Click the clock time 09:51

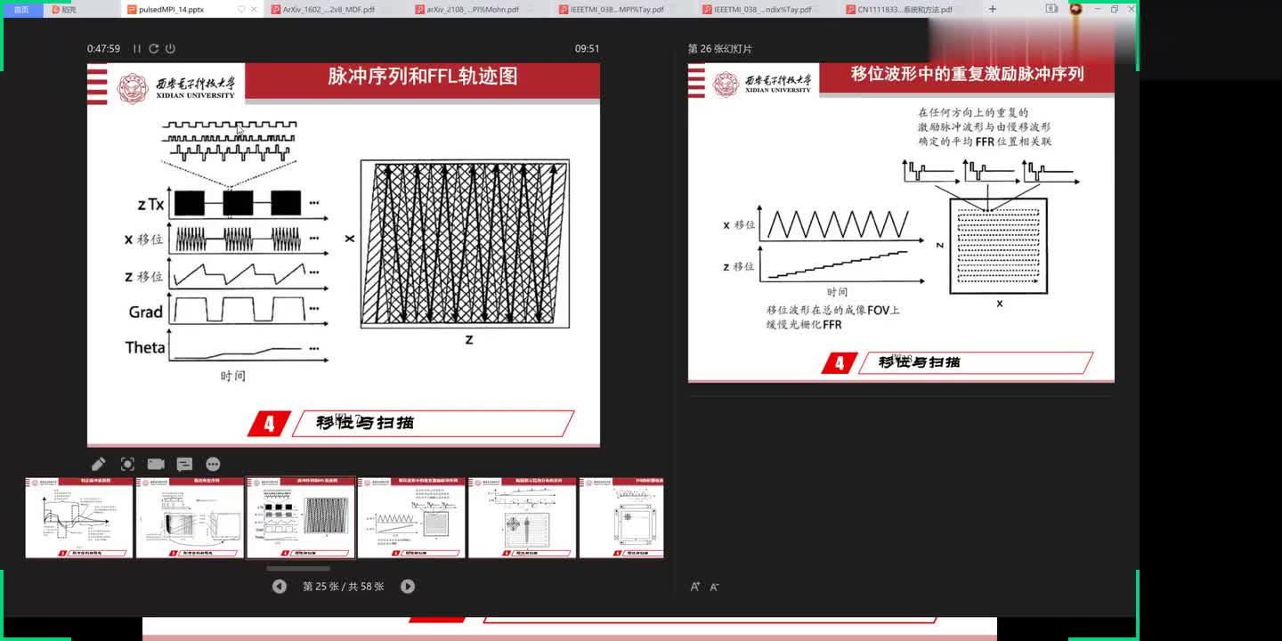click(x=588, y=49)
